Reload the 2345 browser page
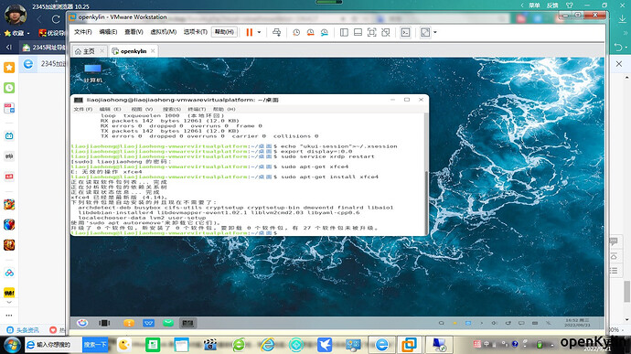 point(56,19)
